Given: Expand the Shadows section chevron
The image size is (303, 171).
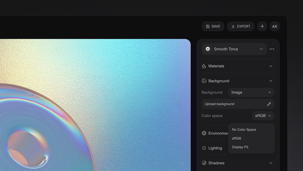Looking at the screenshot, I should coord(271,163).
